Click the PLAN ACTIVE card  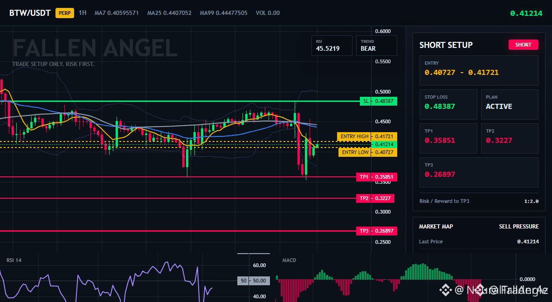(510, 104)
